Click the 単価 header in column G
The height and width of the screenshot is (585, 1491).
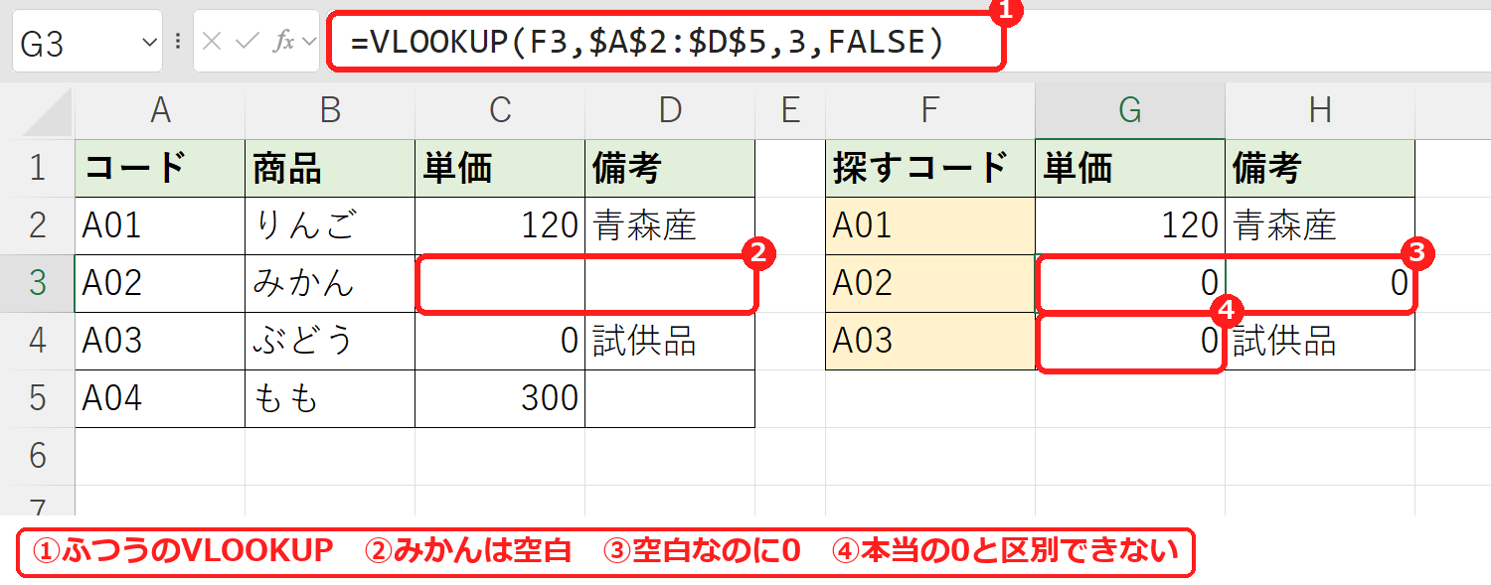click(x=1130, y=168)
